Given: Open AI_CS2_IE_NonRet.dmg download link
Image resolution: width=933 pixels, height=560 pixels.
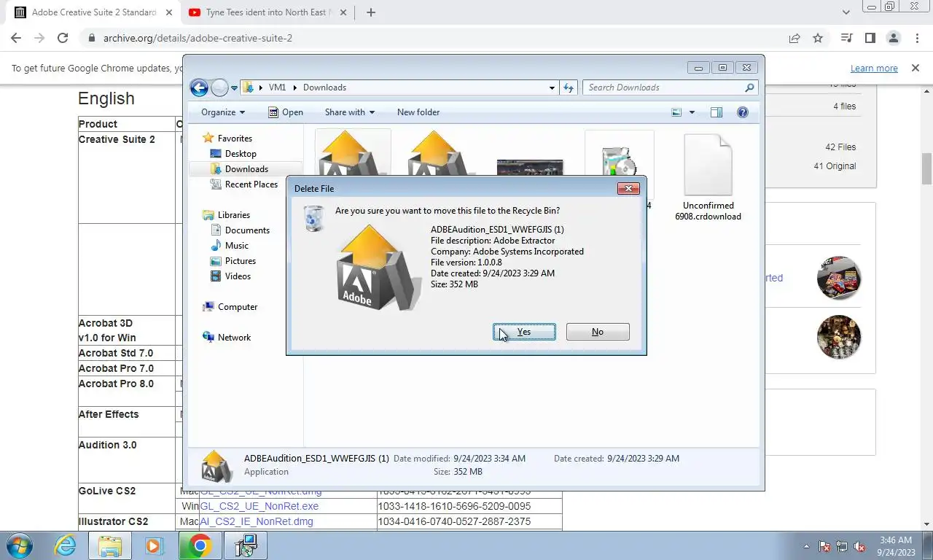Looking at the screenshot, I should click(x=257, y=521).
